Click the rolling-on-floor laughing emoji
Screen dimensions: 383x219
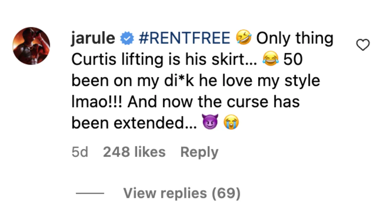tap(244, 37)
